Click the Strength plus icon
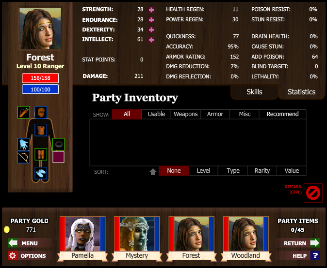The width and height of the screenshot is (327, 268). [151, 10]
